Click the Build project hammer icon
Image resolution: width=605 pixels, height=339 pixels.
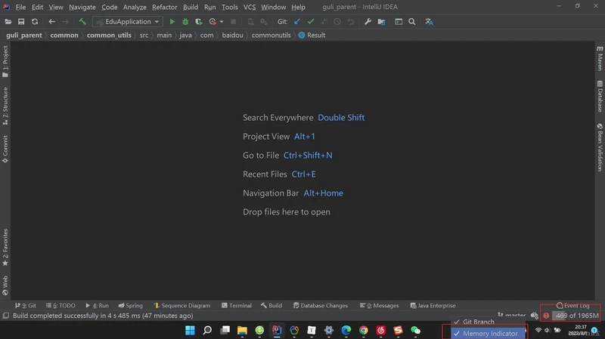tap(82, 22)
